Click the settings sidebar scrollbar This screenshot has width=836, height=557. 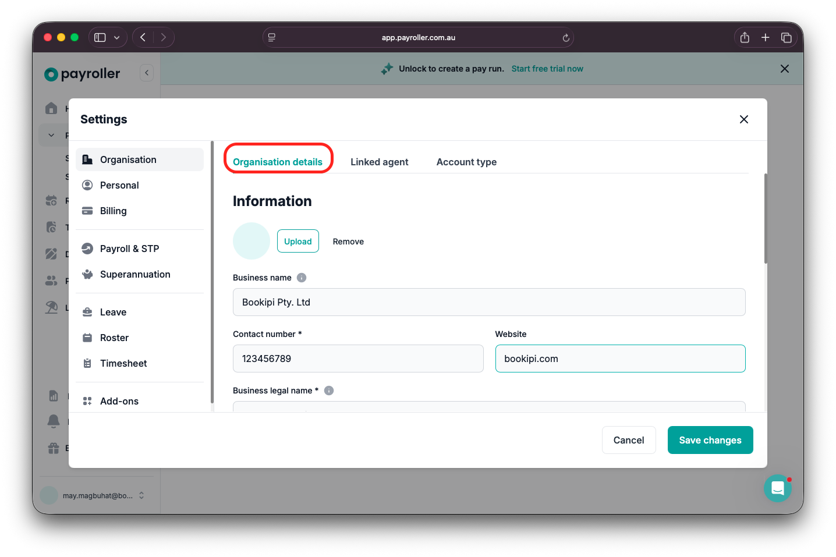212,272
